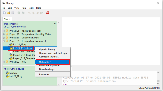This screenshot has height=91, width=163.
Task: Click the Thonny application logo icon
Action: click(x=3, y=3)
